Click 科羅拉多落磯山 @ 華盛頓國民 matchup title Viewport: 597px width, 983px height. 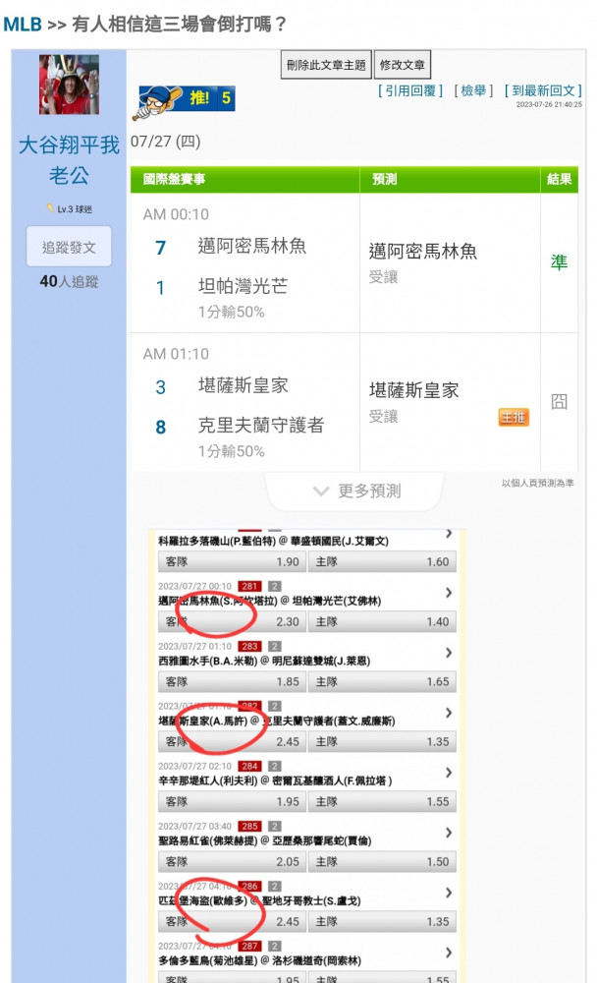(273, 541)
